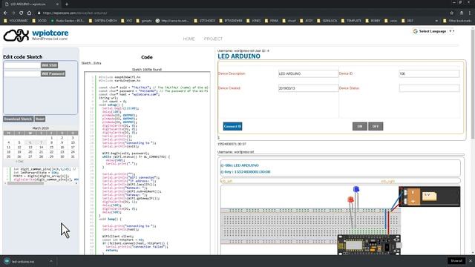
Task: Focus the Wifi Password text field
Action: [x=22, y=73]
